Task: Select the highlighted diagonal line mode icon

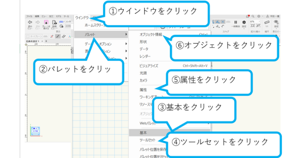Action: point(58,36)
